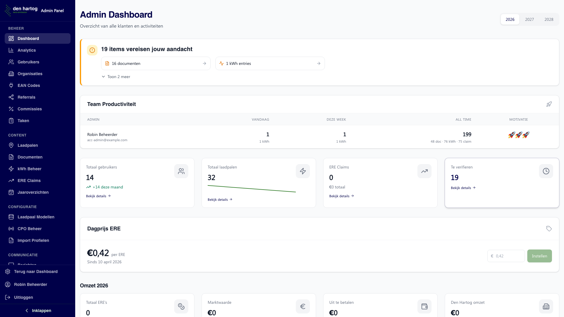Select Gebruikers in sidebar menu

click(38, 62)
